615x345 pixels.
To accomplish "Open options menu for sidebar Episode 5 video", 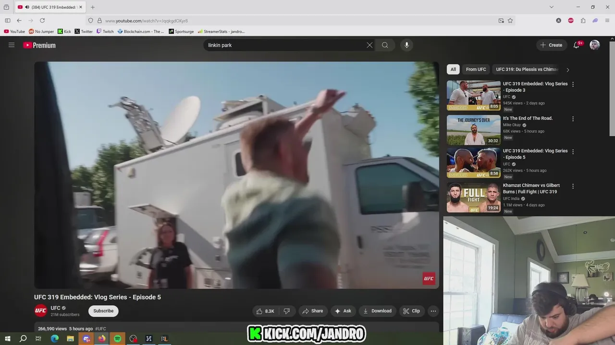I will pyautogui.click(x=573, y=151).
